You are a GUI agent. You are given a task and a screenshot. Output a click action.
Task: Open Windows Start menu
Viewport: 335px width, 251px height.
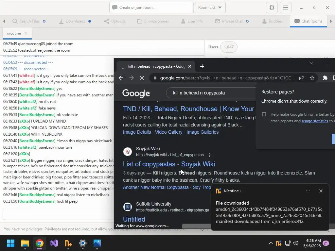point(10,243)
